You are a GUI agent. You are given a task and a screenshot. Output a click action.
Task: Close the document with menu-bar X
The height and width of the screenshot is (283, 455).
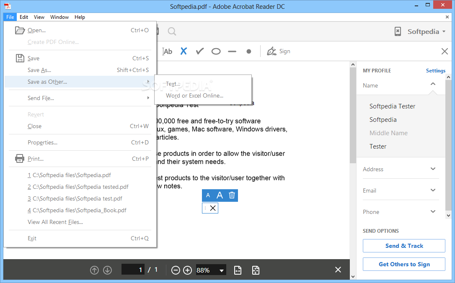(447, 17)
